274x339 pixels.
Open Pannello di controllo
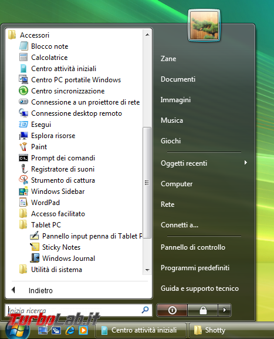click(193, 247)
